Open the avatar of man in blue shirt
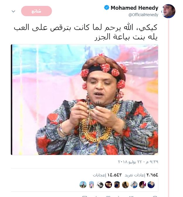This screenshot has width=183, height=197. tap(134, 185)
